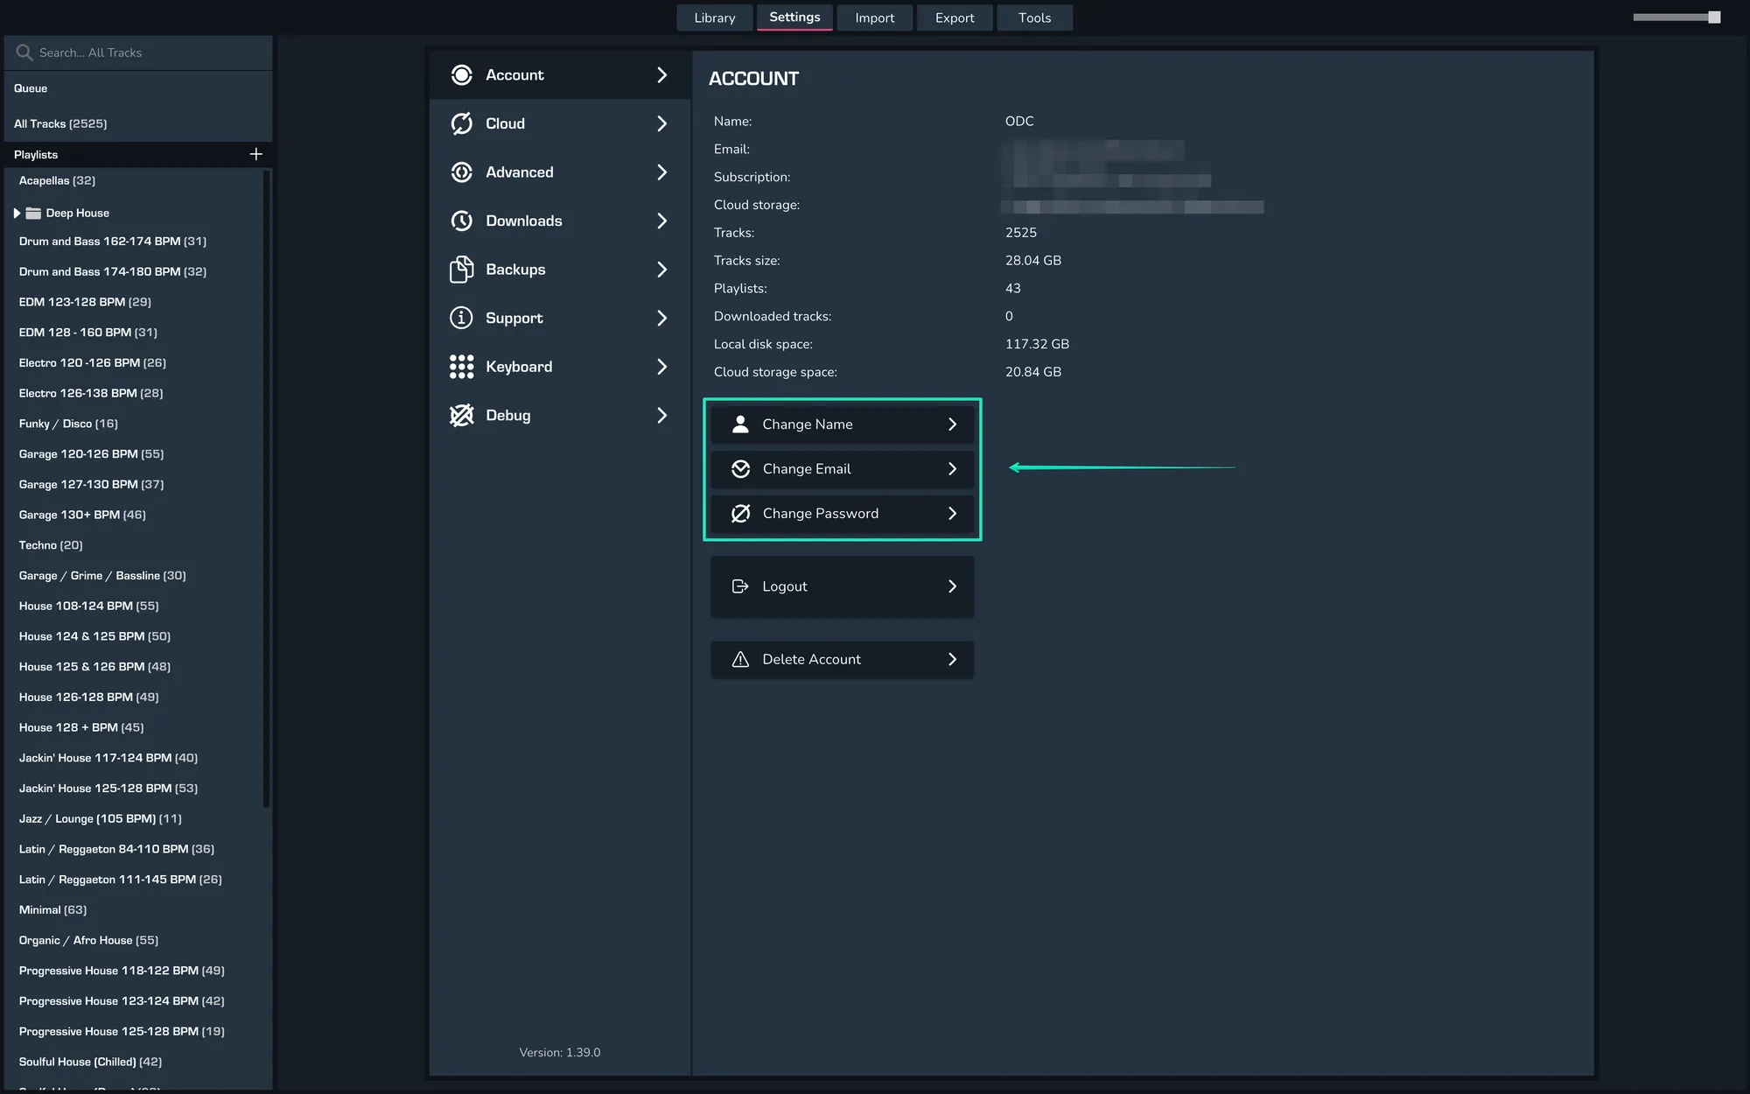Click the Backups documents icon
Screen dimensions: 1750x1094
pyautogui.click(x=461, y=270)
